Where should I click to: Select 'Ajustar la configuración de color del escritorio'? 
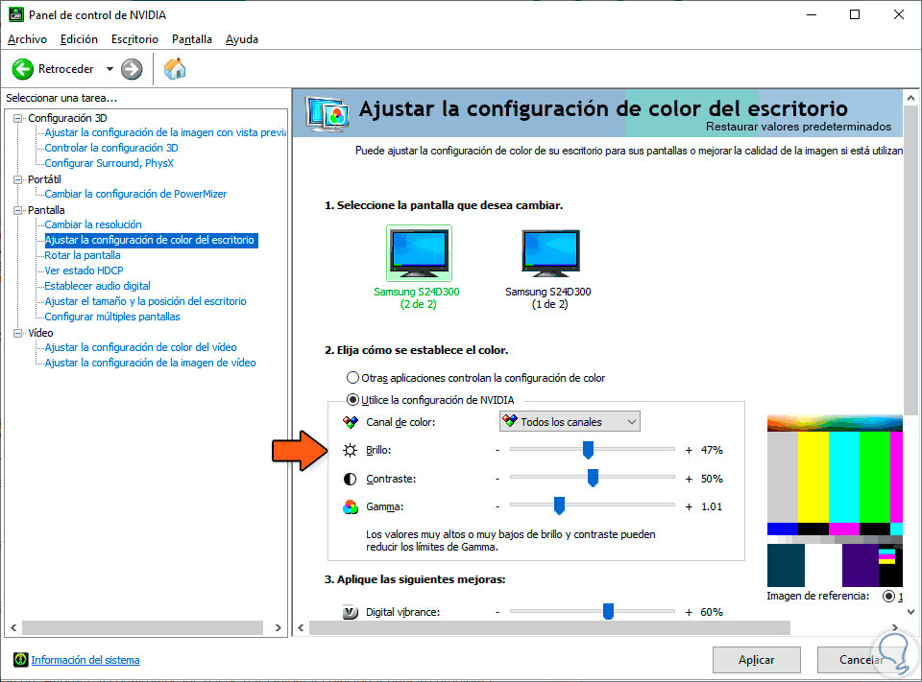pyautogui.click(x=150, y=240)
